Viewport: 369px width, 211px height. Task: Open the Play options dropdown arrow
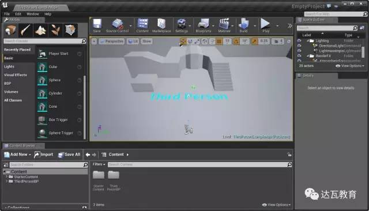pyautogui.click(x=277, y=25)
